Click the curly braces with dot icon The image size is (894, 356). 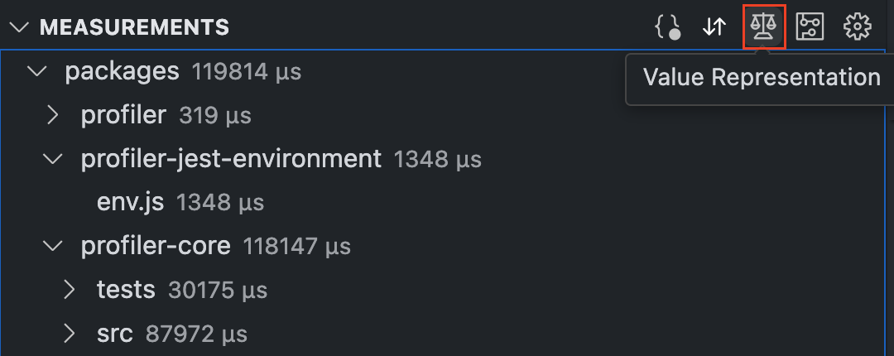pyautogui.click(x=667, y=27)
